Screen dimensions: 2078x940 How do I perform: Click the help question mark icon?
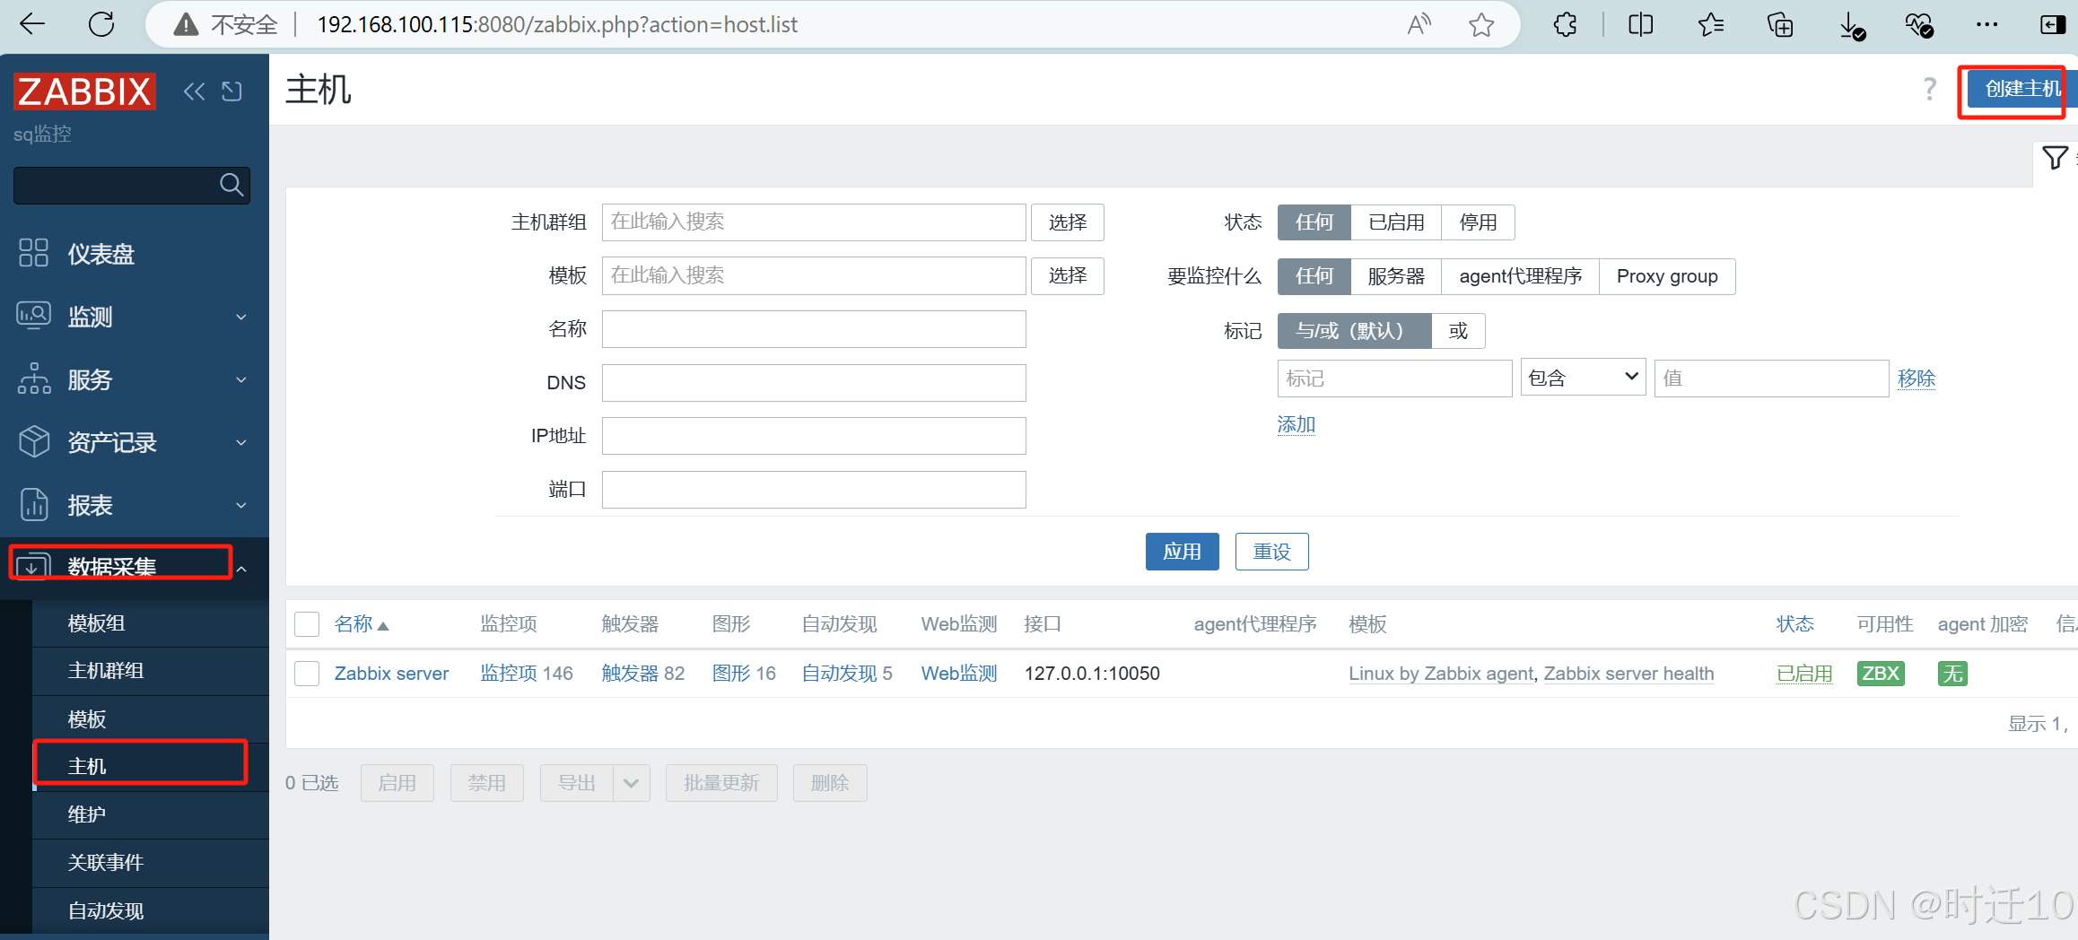pos(1929,89)
